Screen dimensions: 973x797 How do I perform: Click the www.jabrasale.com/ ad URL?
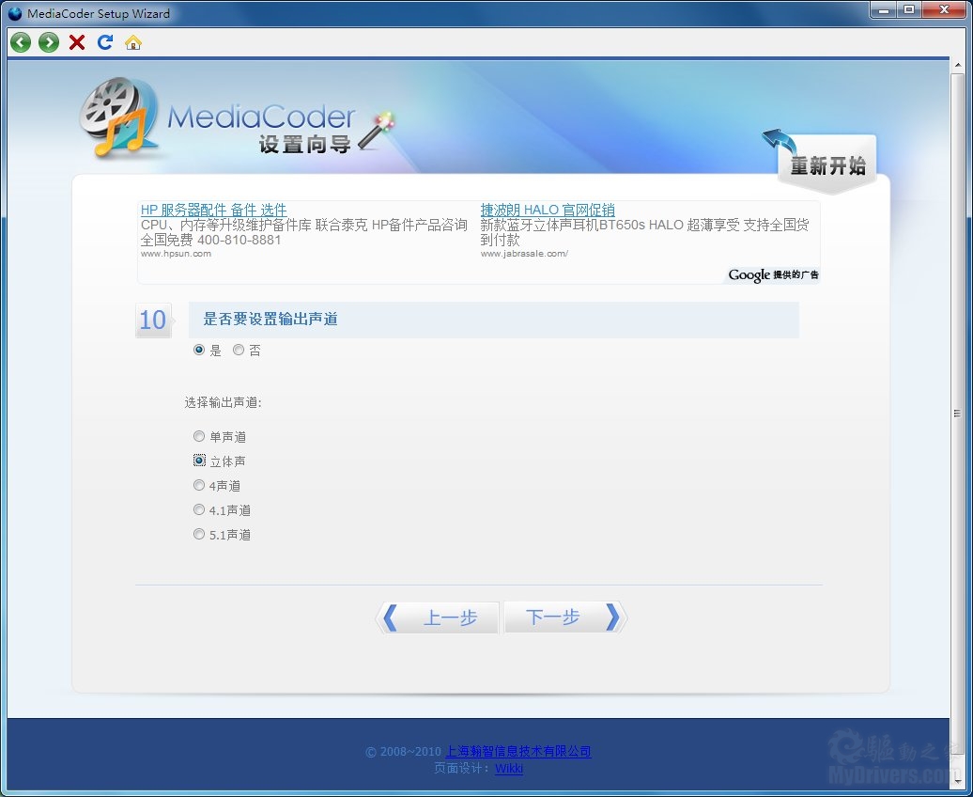click(524, 254)
